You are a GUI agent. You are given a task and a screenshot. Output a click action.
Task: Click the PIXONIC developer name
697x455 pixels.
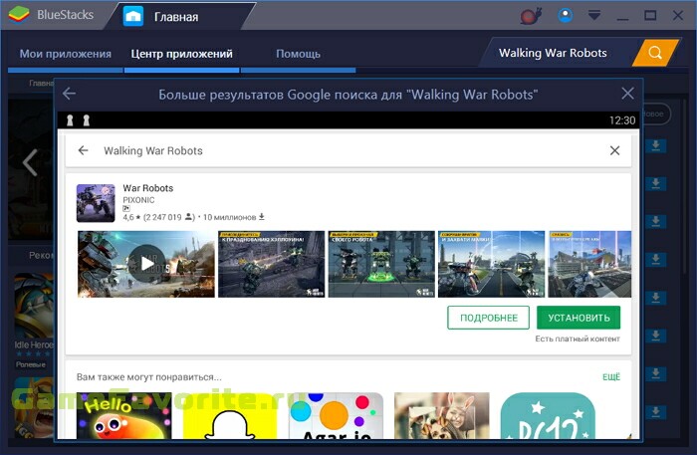tap(138, 200)
